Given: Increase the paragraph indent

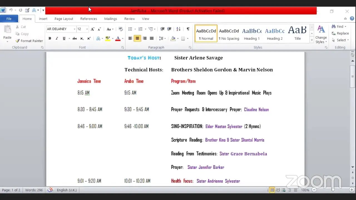Looking at the screenshot, I should (x=169, y=29).
